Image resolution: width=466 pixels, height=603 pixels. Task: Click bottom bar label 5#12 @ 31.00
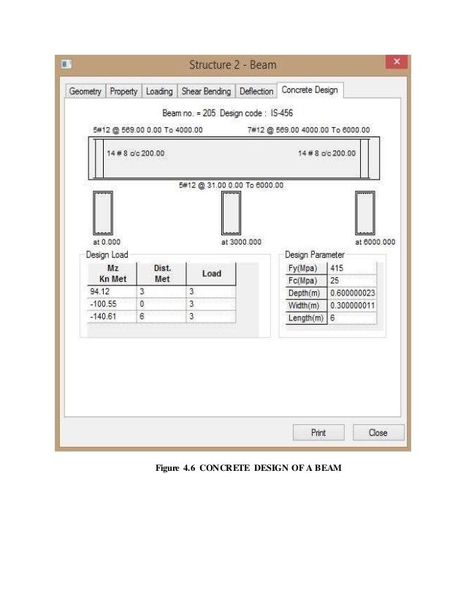pos(231,185)
